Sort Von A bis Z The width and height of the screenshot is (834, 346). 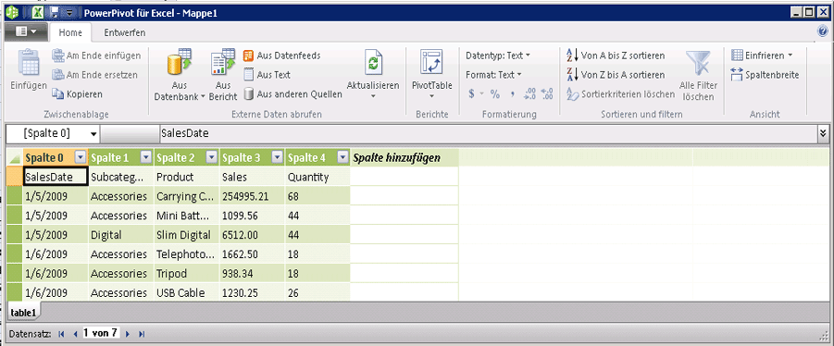click(616, 56)
